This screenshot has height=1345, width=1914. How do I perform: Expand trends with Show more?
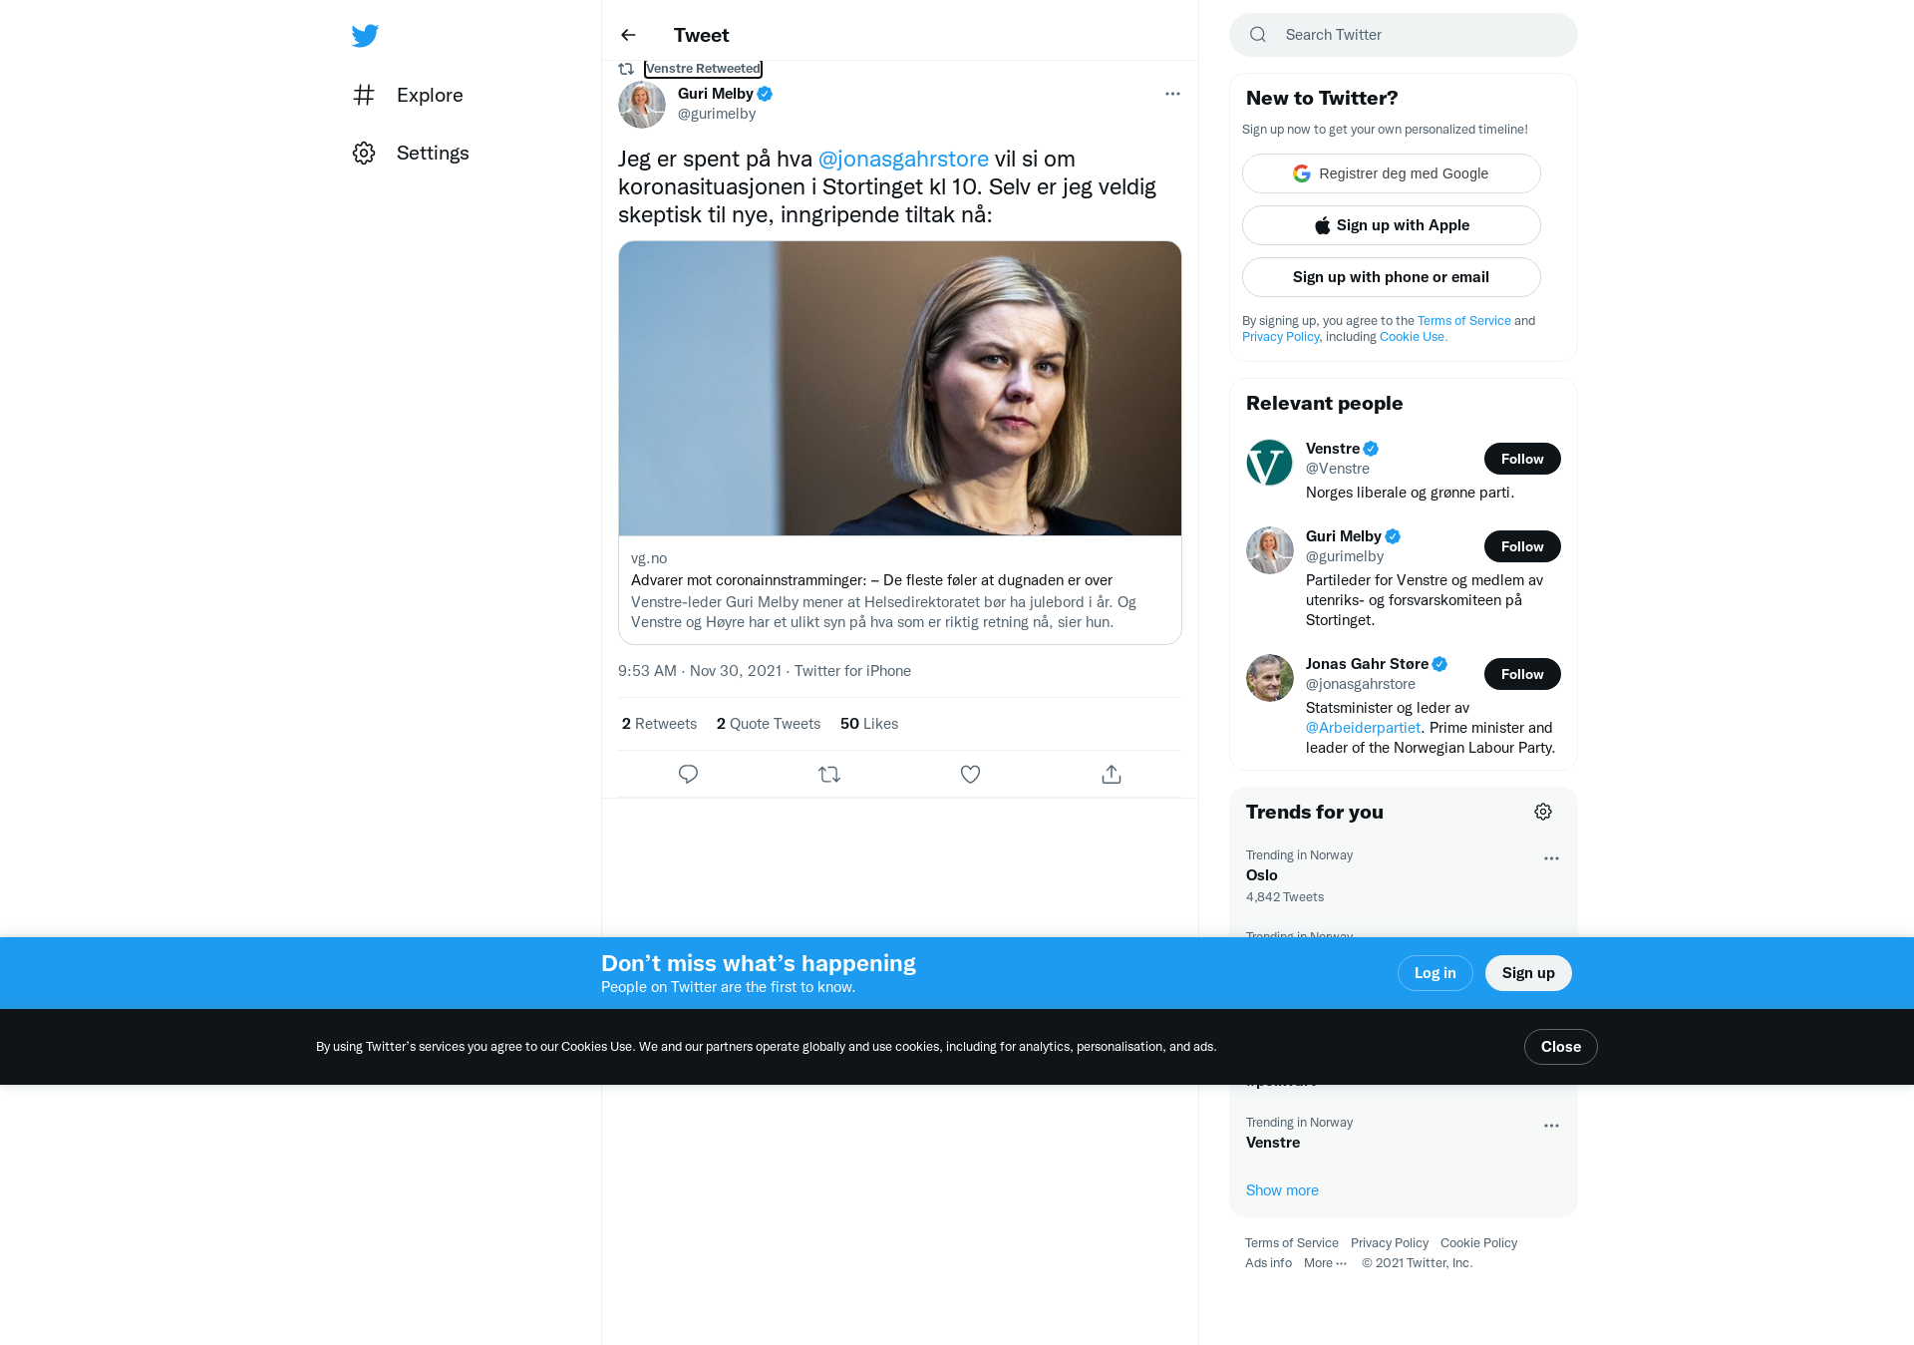point(1282,1190)
